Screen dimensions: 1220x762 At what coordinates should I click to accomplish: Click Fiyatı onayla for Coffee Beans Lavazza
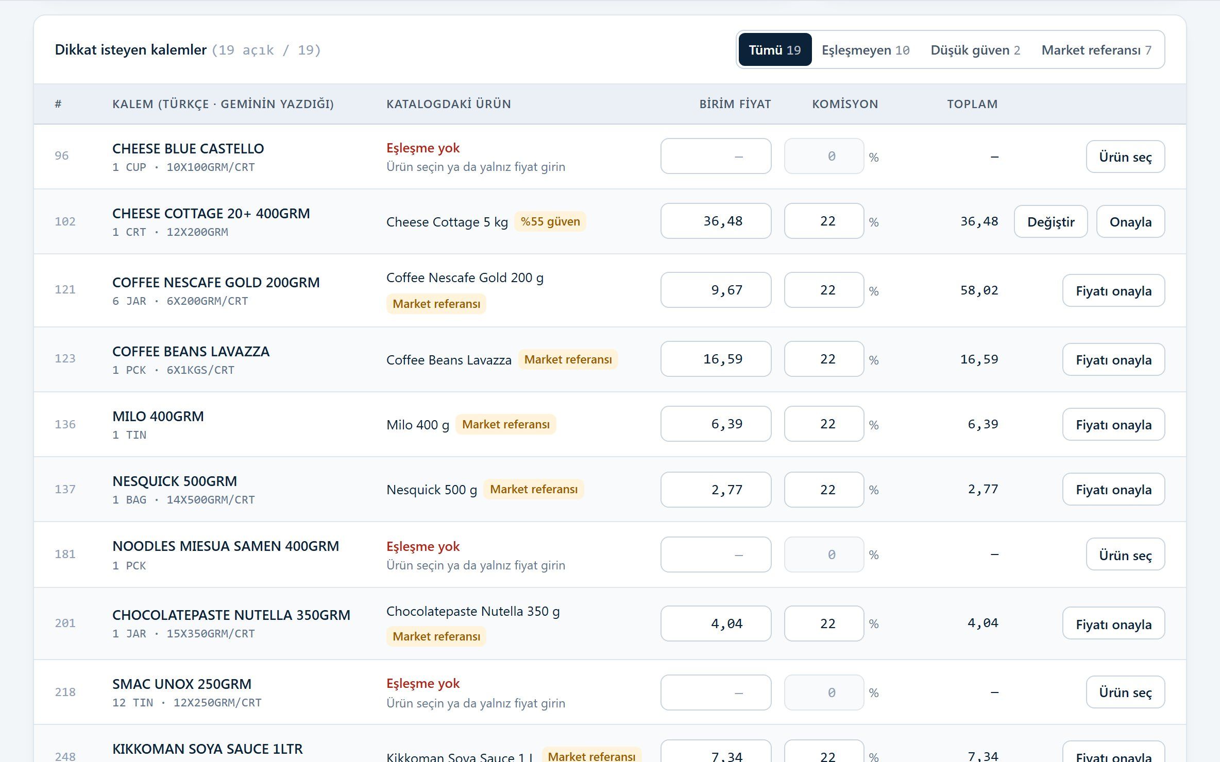coord(1113,359)
